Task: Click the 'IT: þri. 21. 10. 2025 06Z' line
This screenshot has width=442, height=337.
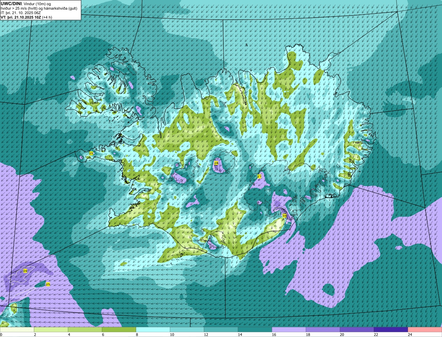Action: pyautogui.click(x=21, y=13)
